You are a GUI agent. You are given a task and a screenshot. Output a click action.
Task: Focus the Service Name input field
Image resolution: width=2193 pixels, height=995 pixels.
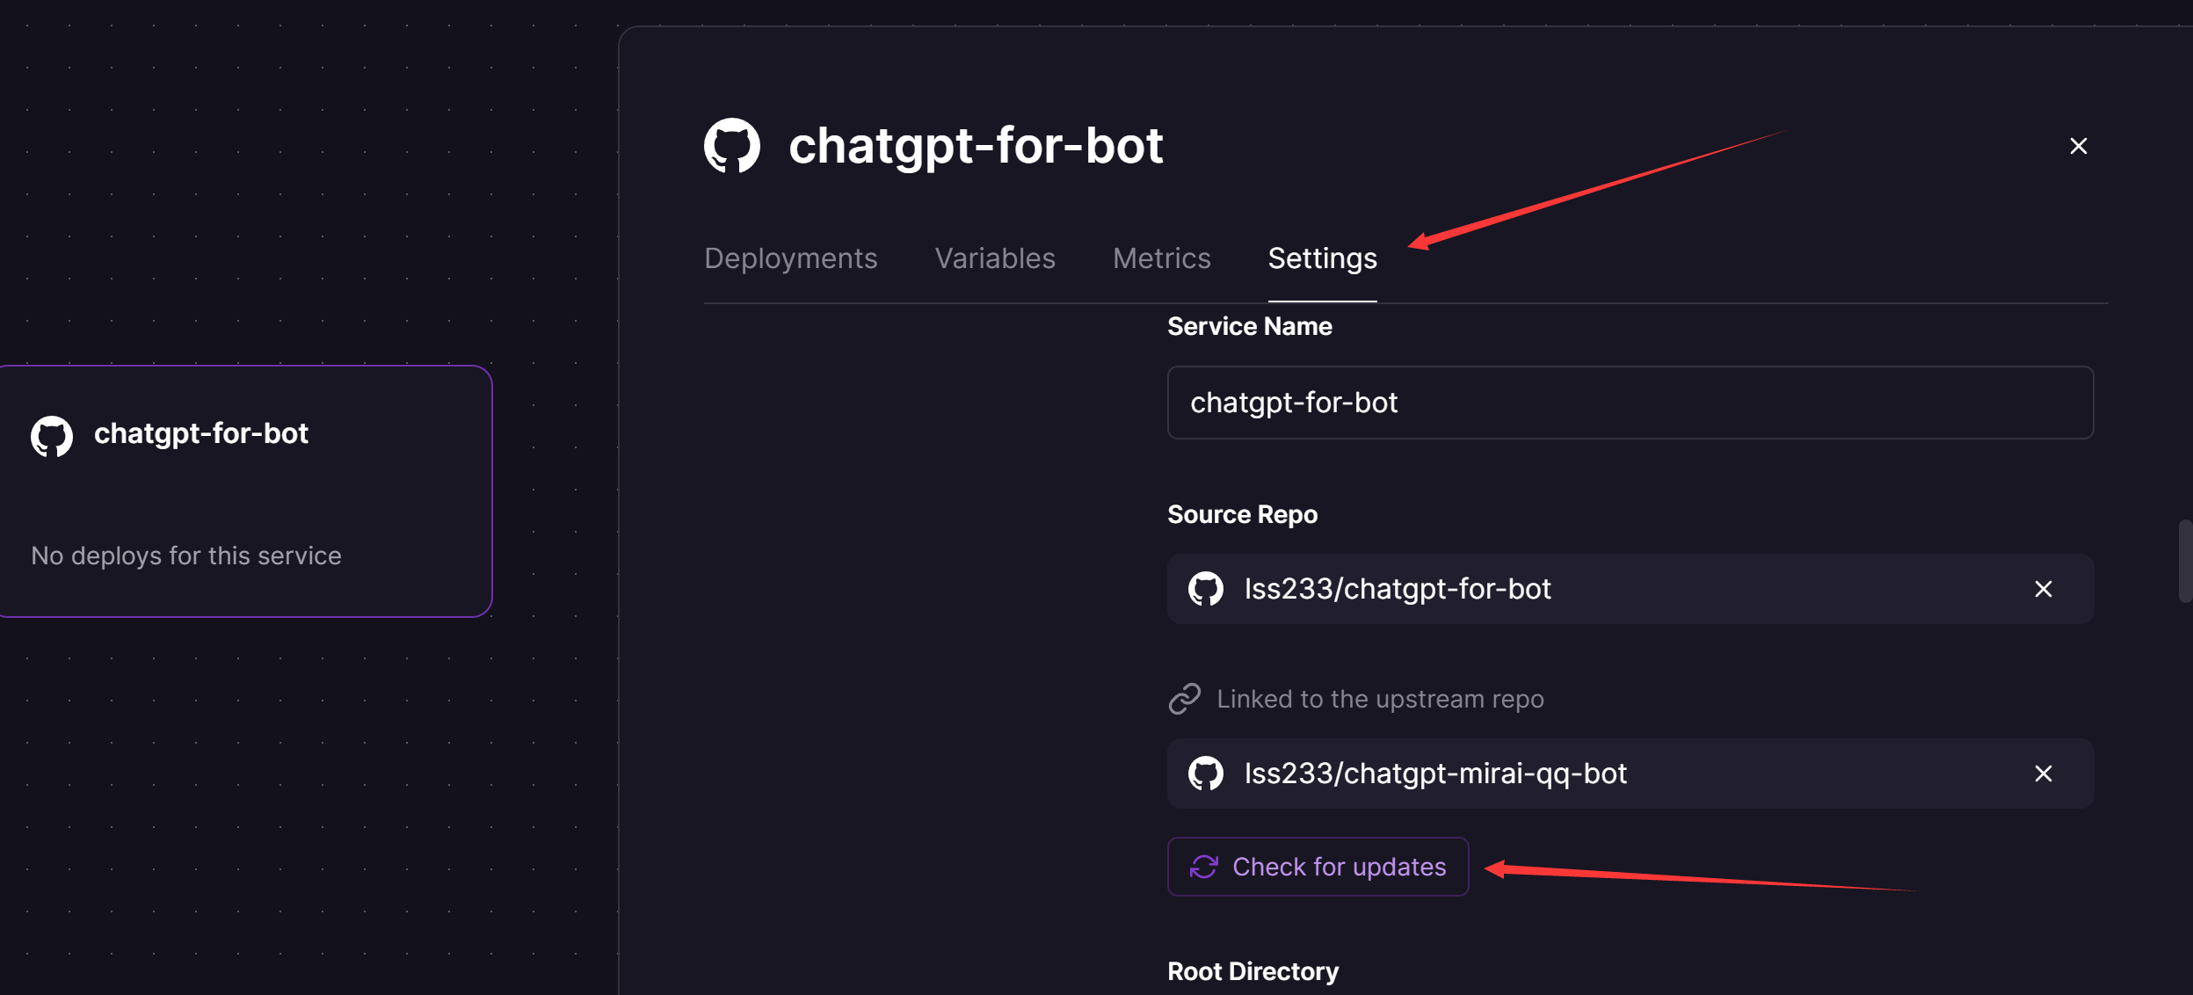click(x=1630, y=403)
